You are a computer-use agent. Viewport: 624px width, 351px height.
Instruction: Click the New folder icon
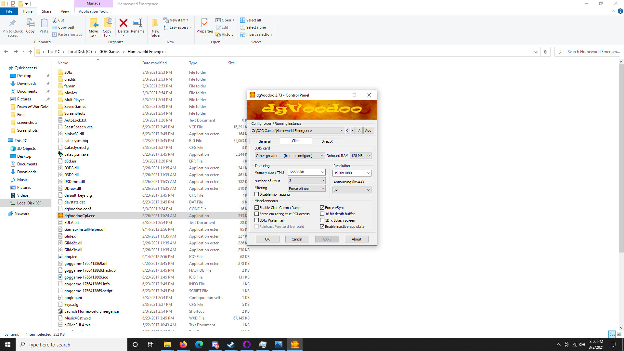pos(155,23)
